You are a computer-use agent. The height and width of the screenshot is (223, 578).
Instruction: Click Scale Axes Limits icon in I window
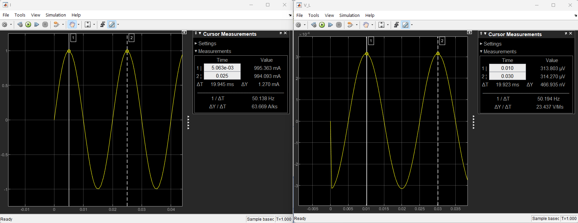(88, 24)
